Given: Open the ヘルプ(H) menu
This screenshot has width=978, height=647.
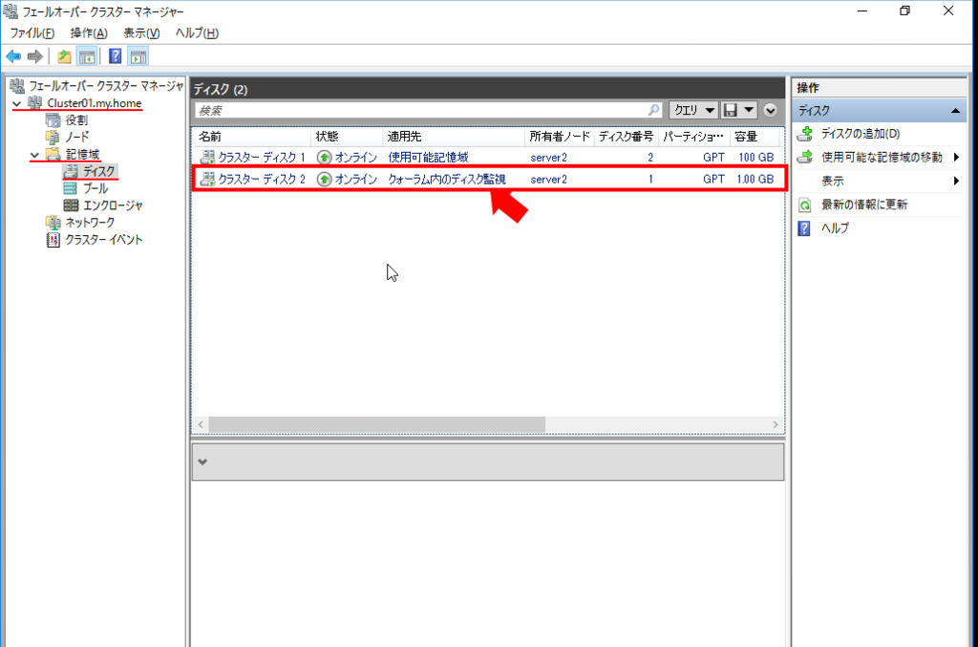Looking at the screenshot, I should pyautogui.click(x=197, y=33).
